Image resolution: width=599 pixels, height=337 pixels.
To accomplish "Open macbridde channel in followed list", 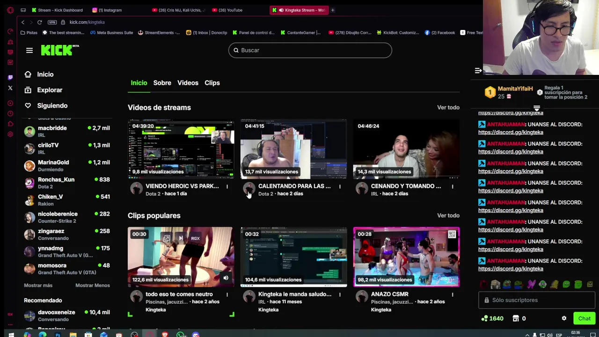I will pyautogui.click(x=67, y=132).
